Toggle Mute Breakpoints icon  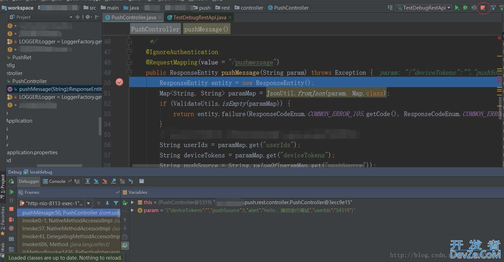11,228
